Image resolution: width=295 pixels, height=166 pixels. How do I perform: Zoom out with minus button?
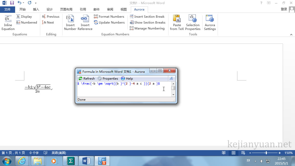[250, 153]
